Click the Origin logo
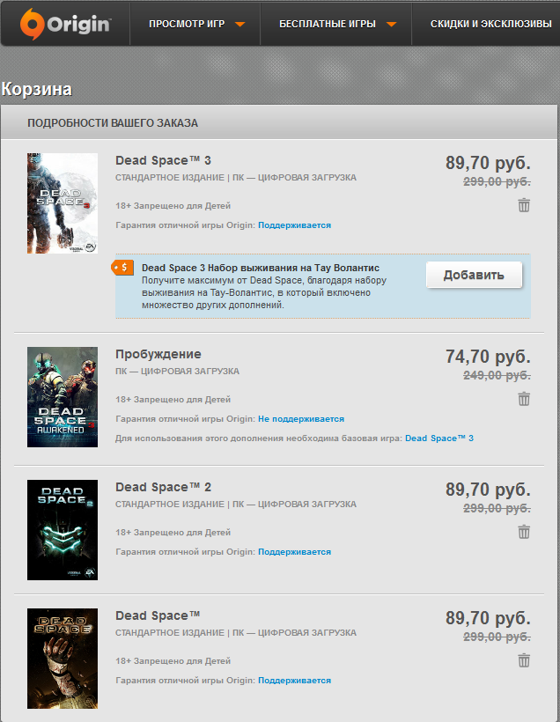Viewport: 560px width, 722px height. point(65,24)
